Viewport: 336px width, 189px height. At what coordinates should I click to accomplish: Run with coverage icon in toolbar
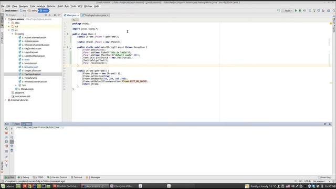304,10
